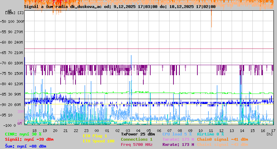Click hour label '04' on time axis
This screenshot has width=277, height=149.
pos(138,131)
